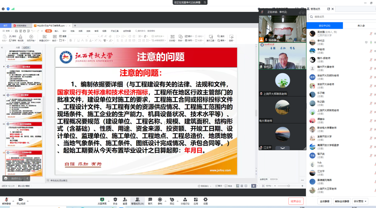Open the 设置 settings gear icon
The height and width of the screenshot is (208, 376).
pos(205,200)
